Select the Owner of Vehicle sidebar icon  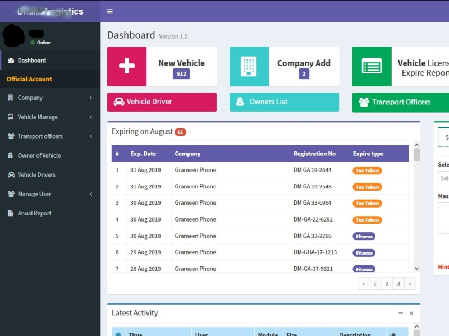coord(10,155)
